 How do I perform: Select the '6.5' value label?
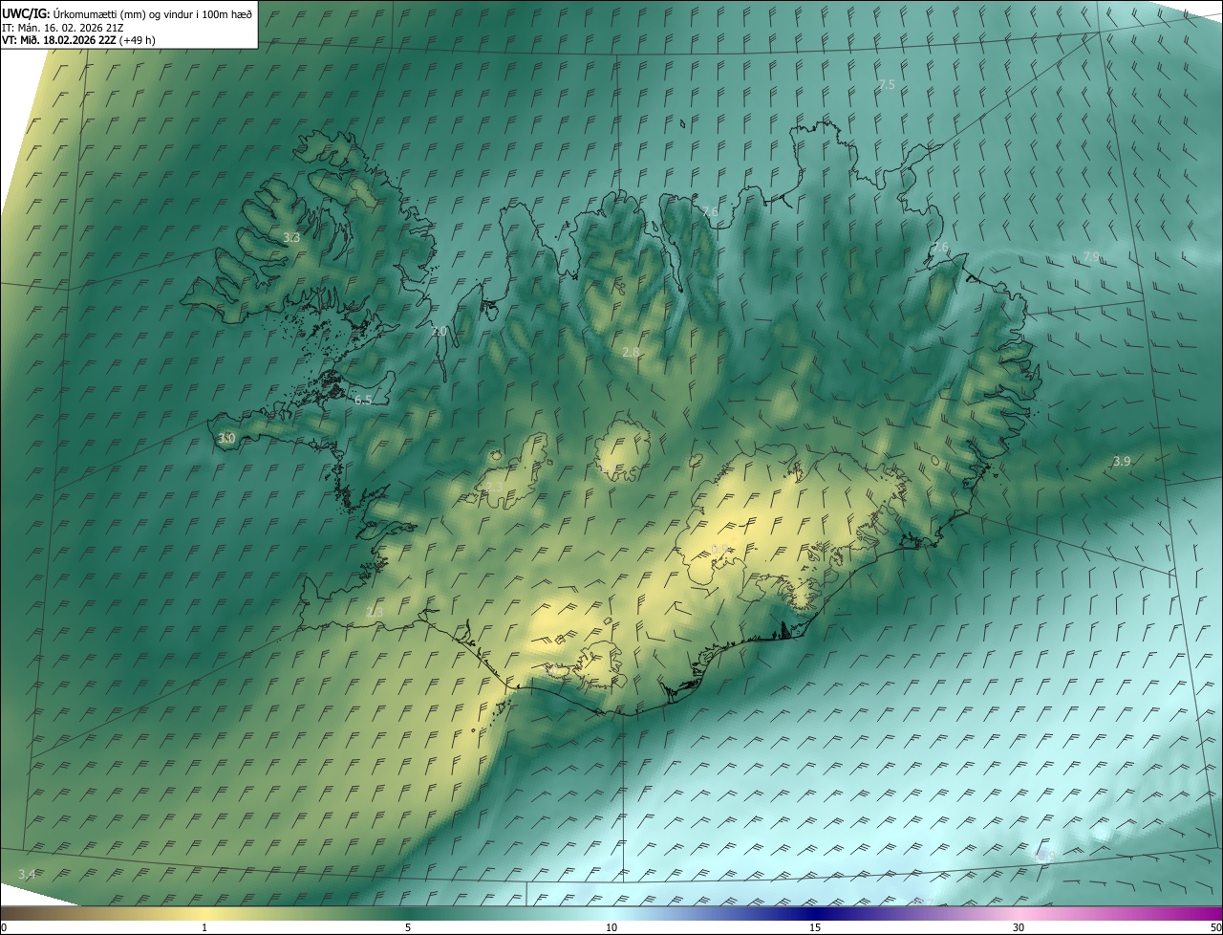(363, 401)
